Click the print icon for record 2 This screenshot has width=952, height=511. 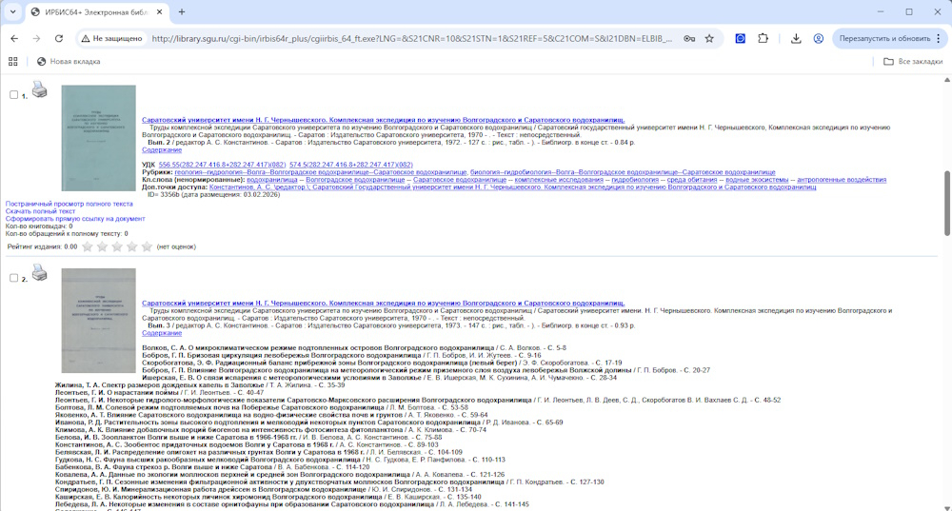(39, 273)
